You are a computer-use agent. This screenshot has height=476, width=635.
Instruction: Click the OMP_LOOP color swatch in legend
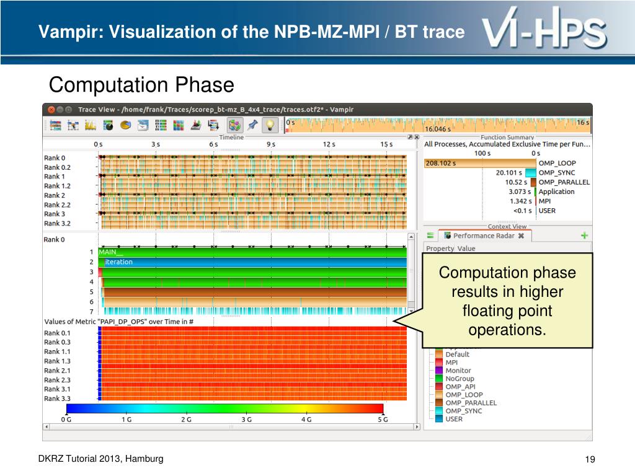439,395
